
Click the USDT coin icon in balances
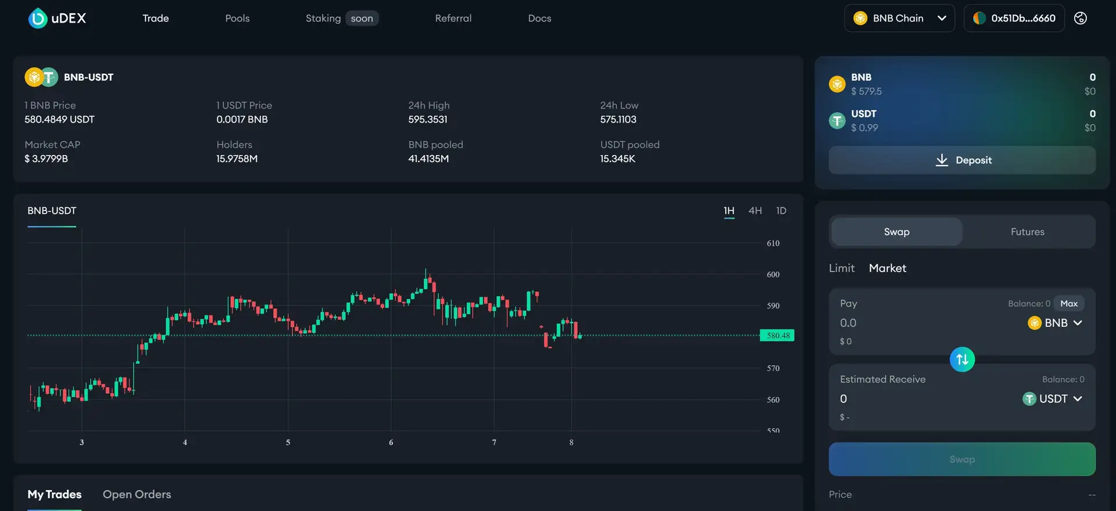coord(837,121)
